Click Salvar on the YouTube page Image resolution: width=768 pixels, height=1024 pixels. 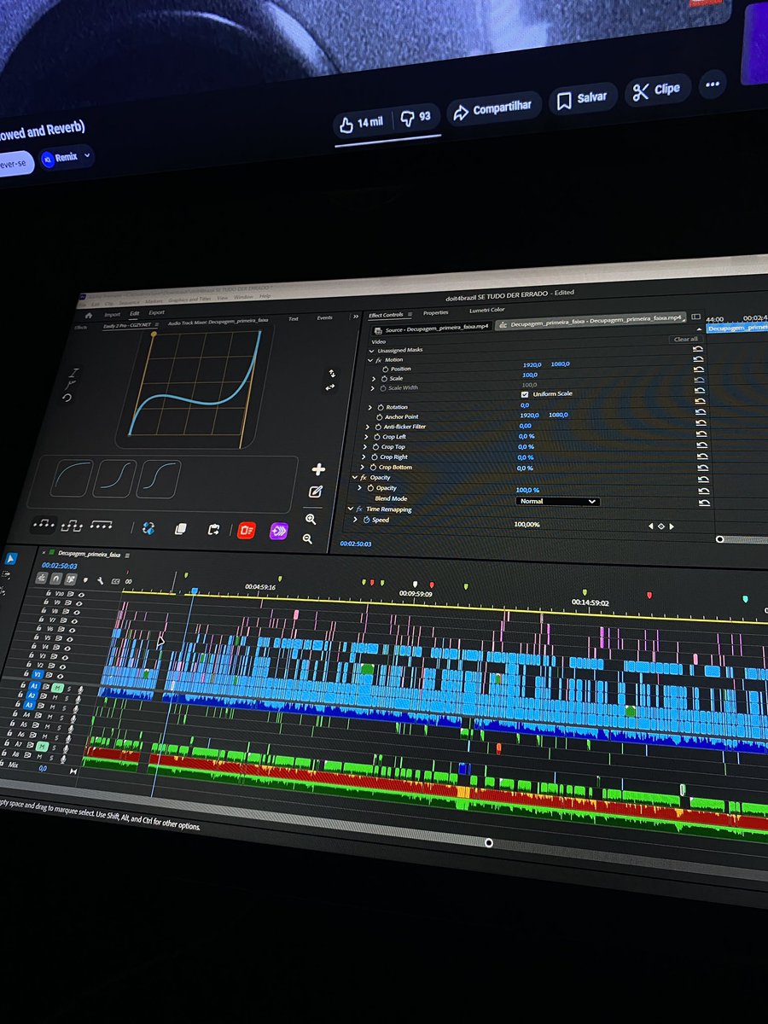click(582, 99)
